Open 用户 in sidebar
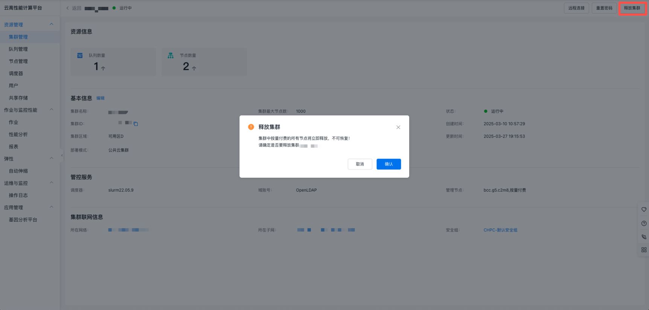The height and width of the screenshot is (310, 649). coord(30,86)
